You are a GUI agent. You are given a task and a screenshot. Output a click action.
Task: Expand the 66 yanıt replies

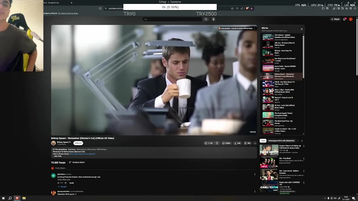[x=62, y=187]
